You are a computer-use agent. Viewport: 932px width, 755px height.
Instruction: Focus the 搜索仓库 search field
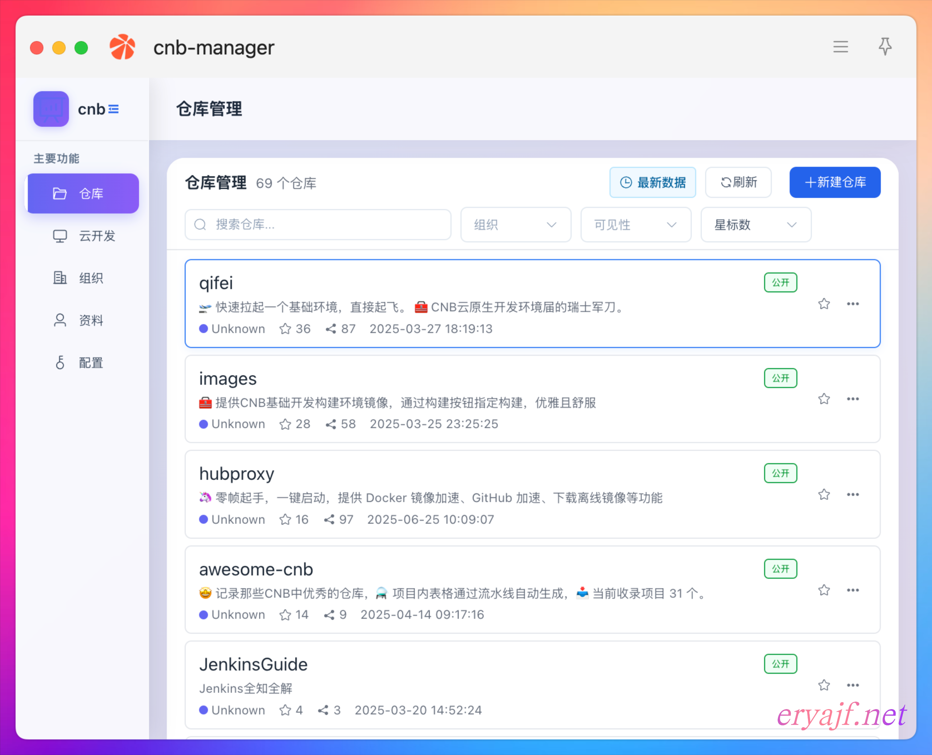(x=318, y=225)
